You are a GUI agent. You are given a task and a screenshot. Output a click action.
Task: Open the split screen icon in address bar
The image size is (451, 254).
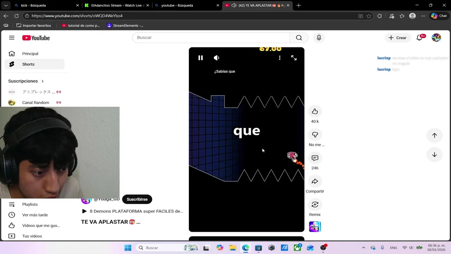(360, 16)
